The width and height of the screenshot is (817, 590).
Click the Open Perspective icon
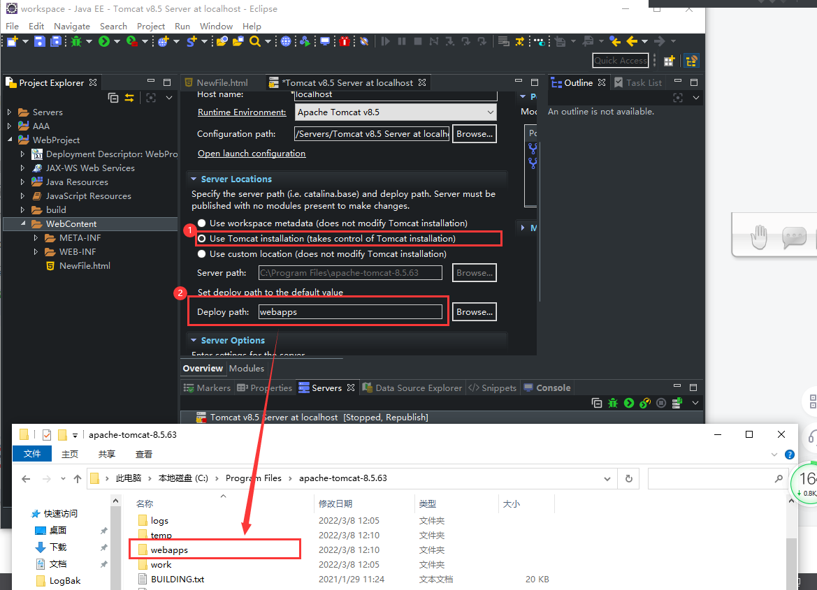pyautogui.click(x=669, y=61)
